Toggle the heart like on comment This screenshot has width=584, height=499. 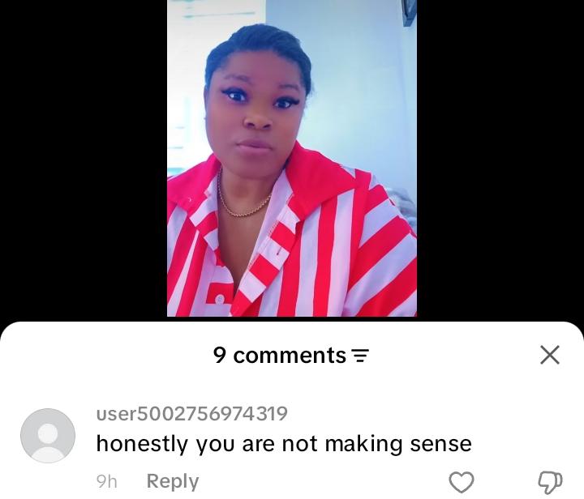click(462, 482)
